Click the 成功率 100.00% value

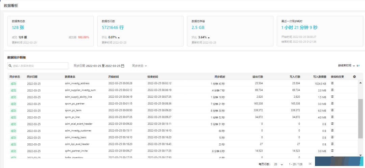83,37
